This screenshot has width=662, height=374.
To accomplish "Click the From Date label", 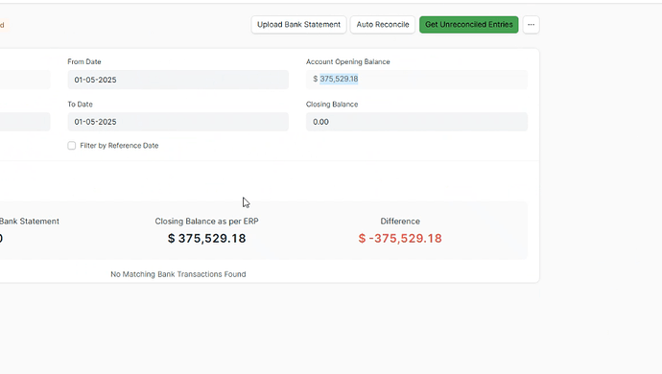I will coord(84,61).
